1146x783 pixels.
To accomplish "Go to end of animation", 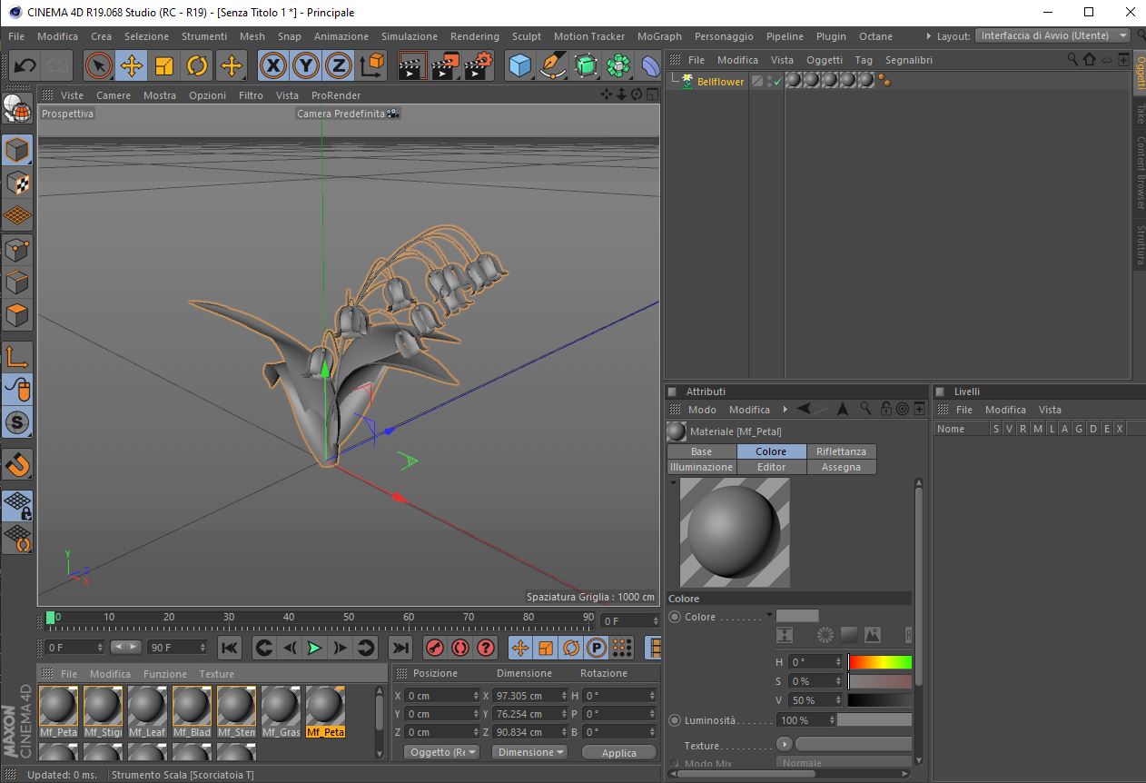I will tap(400, 648).
